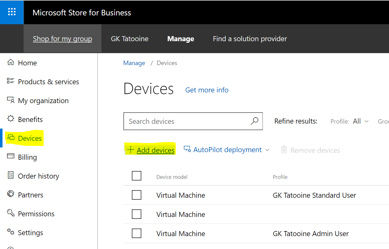Open the Home sidebar icon
389x249 pixels.
point(10,63)
